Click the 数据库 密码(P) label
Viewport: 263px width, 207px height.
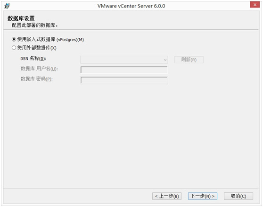coord(36,79)
